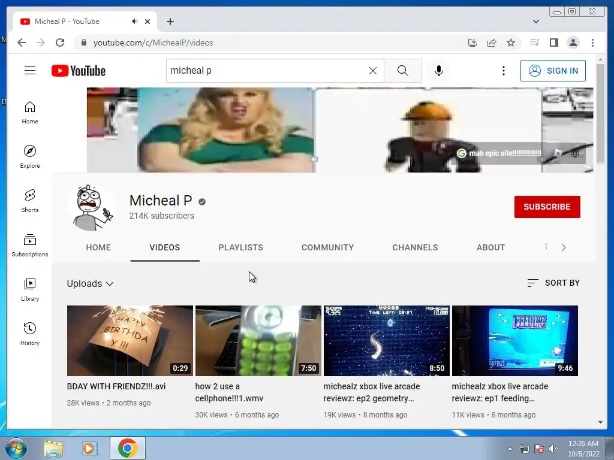
Task: Click the geometry game thumbnail with 8:50 duration
Action: coord(387,341)
